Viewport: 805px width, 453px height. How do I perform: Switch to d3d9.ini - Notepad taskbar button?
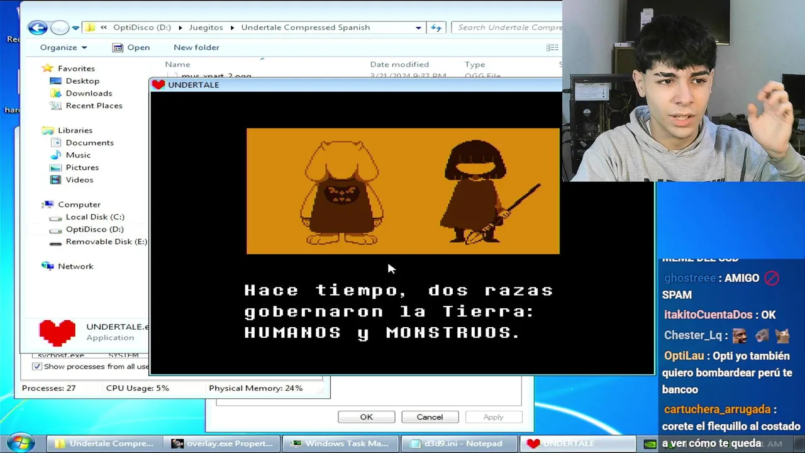(x=459, y=444)
